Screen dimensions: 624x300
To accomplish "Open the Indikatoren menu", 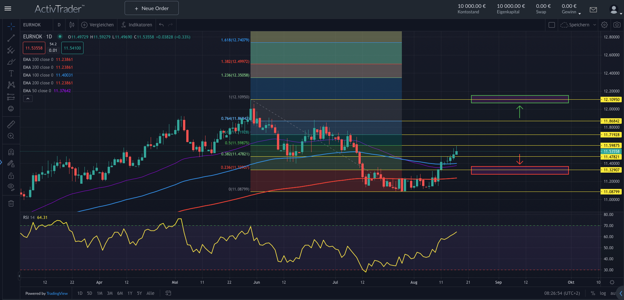I will click(137, 25).
